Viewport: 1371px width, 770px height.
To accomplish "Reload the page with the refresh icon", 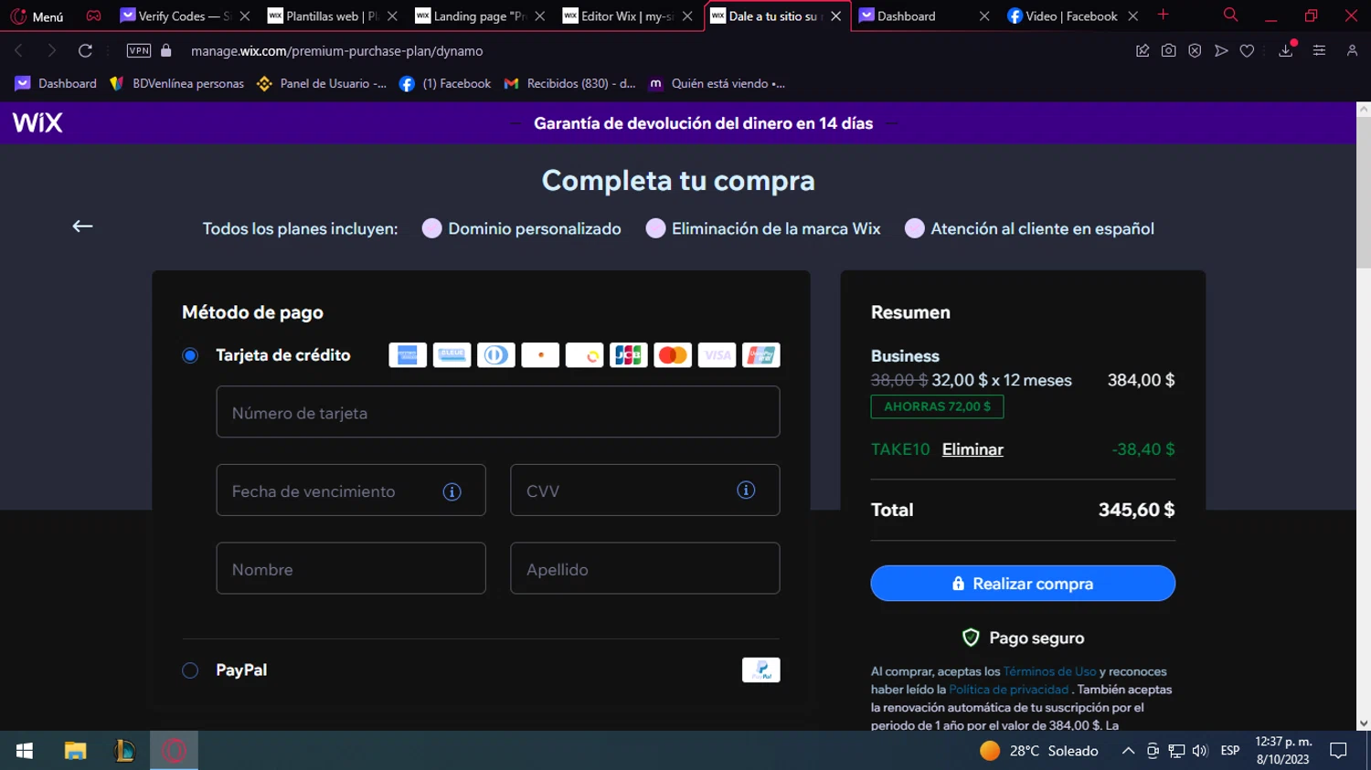I will [x=85, y=51].
